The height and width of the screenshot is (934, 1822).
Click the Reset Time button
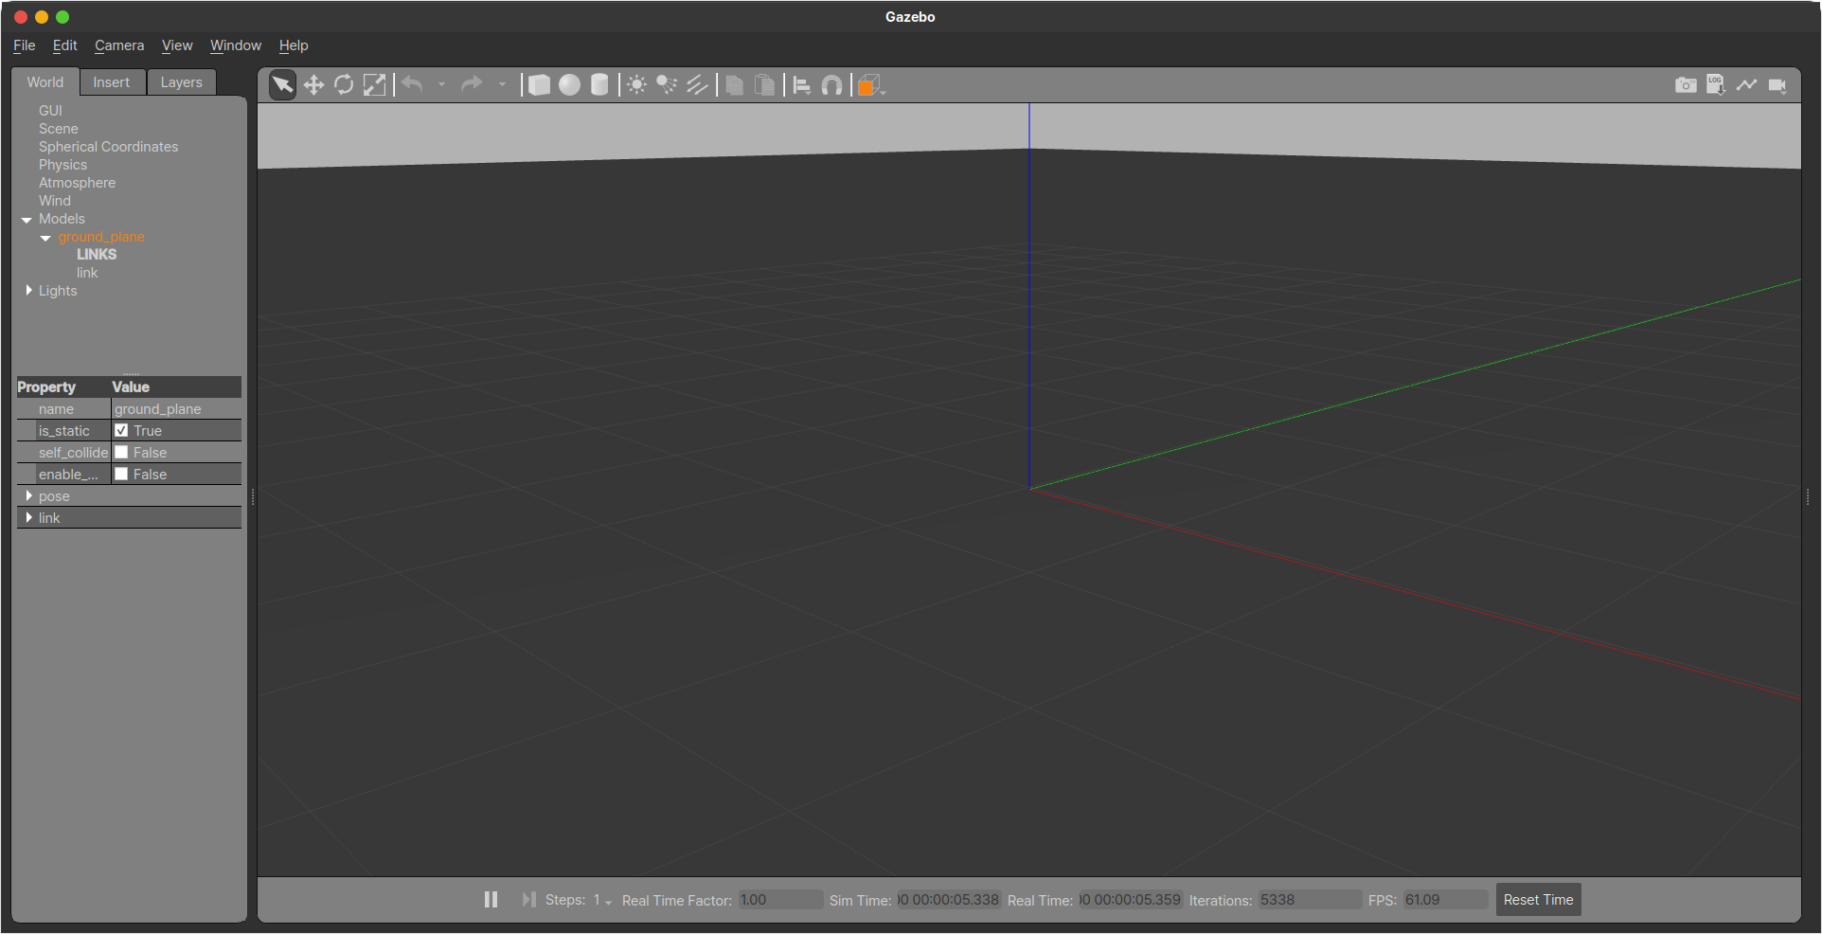[1539, 900]
